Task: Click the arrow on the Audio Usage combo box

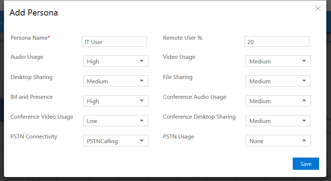Action: click(x=141, y=61)
